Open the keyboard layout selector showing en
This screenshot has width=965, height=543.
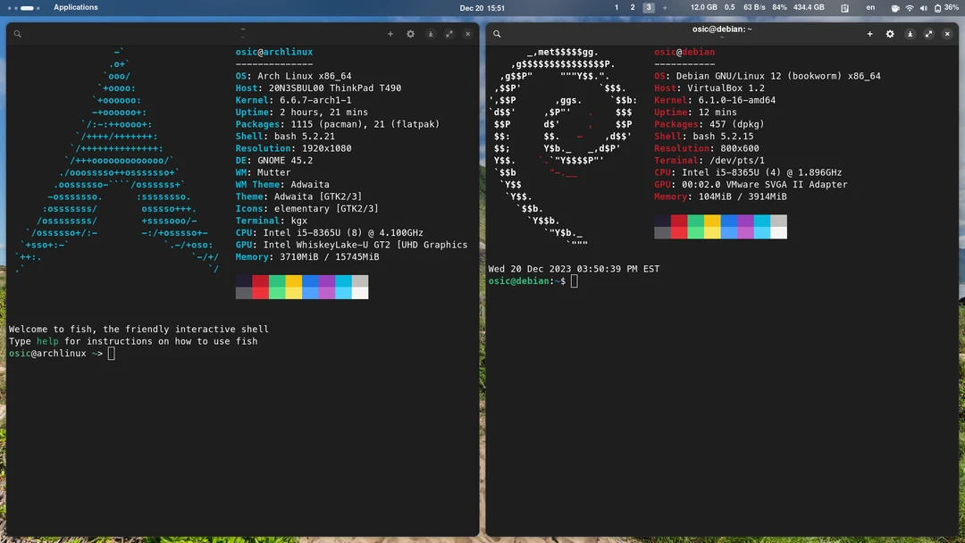(871, 7)
